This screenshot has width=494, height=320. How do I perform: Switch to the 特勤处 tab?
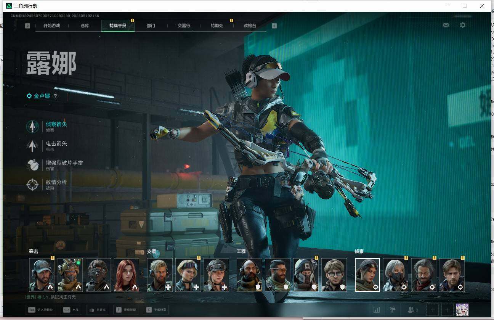point(217,26)
